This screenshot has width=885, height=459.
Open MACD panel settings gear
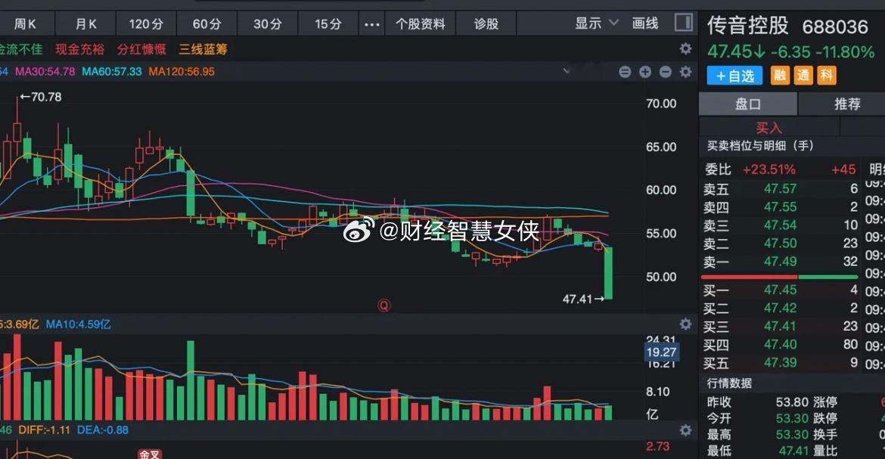[685, 430]
